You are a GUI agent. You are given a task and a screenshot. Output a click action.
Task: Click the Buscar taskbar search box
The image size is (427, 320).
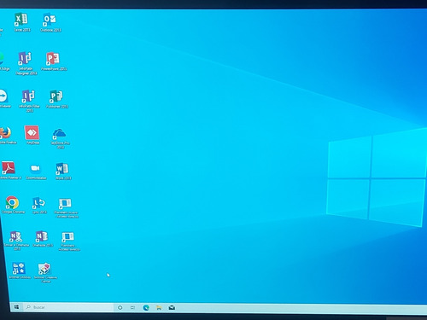point(68,307)
